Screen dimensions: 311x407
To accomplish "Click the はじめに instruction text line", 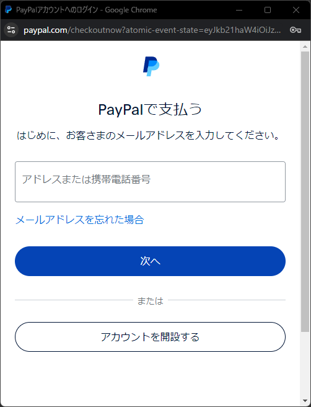I will click(148, 135).
